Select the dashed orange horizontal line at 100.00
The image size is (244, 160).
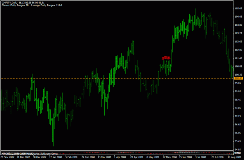point(117,78)
